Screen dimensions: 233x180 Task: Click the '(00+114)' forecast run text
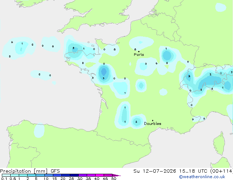(x=222, y=171)
